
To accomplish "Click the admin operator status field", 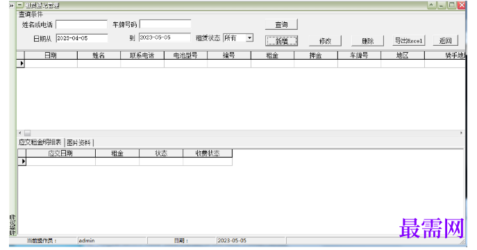I will pyautogui.click(x=112, y=240).
